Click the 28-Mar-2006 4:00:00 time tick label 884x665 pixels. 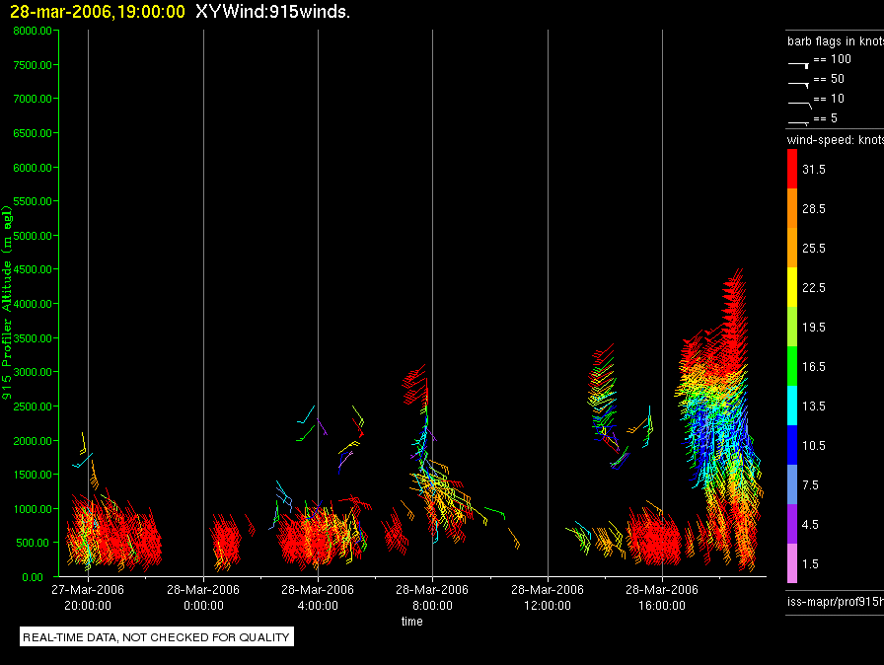click(318, 597)
